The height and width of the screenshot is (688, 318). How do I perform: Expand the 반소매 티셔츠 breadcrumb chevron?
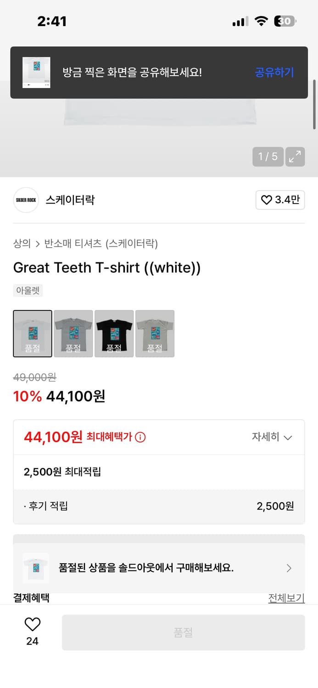[38, 244]
